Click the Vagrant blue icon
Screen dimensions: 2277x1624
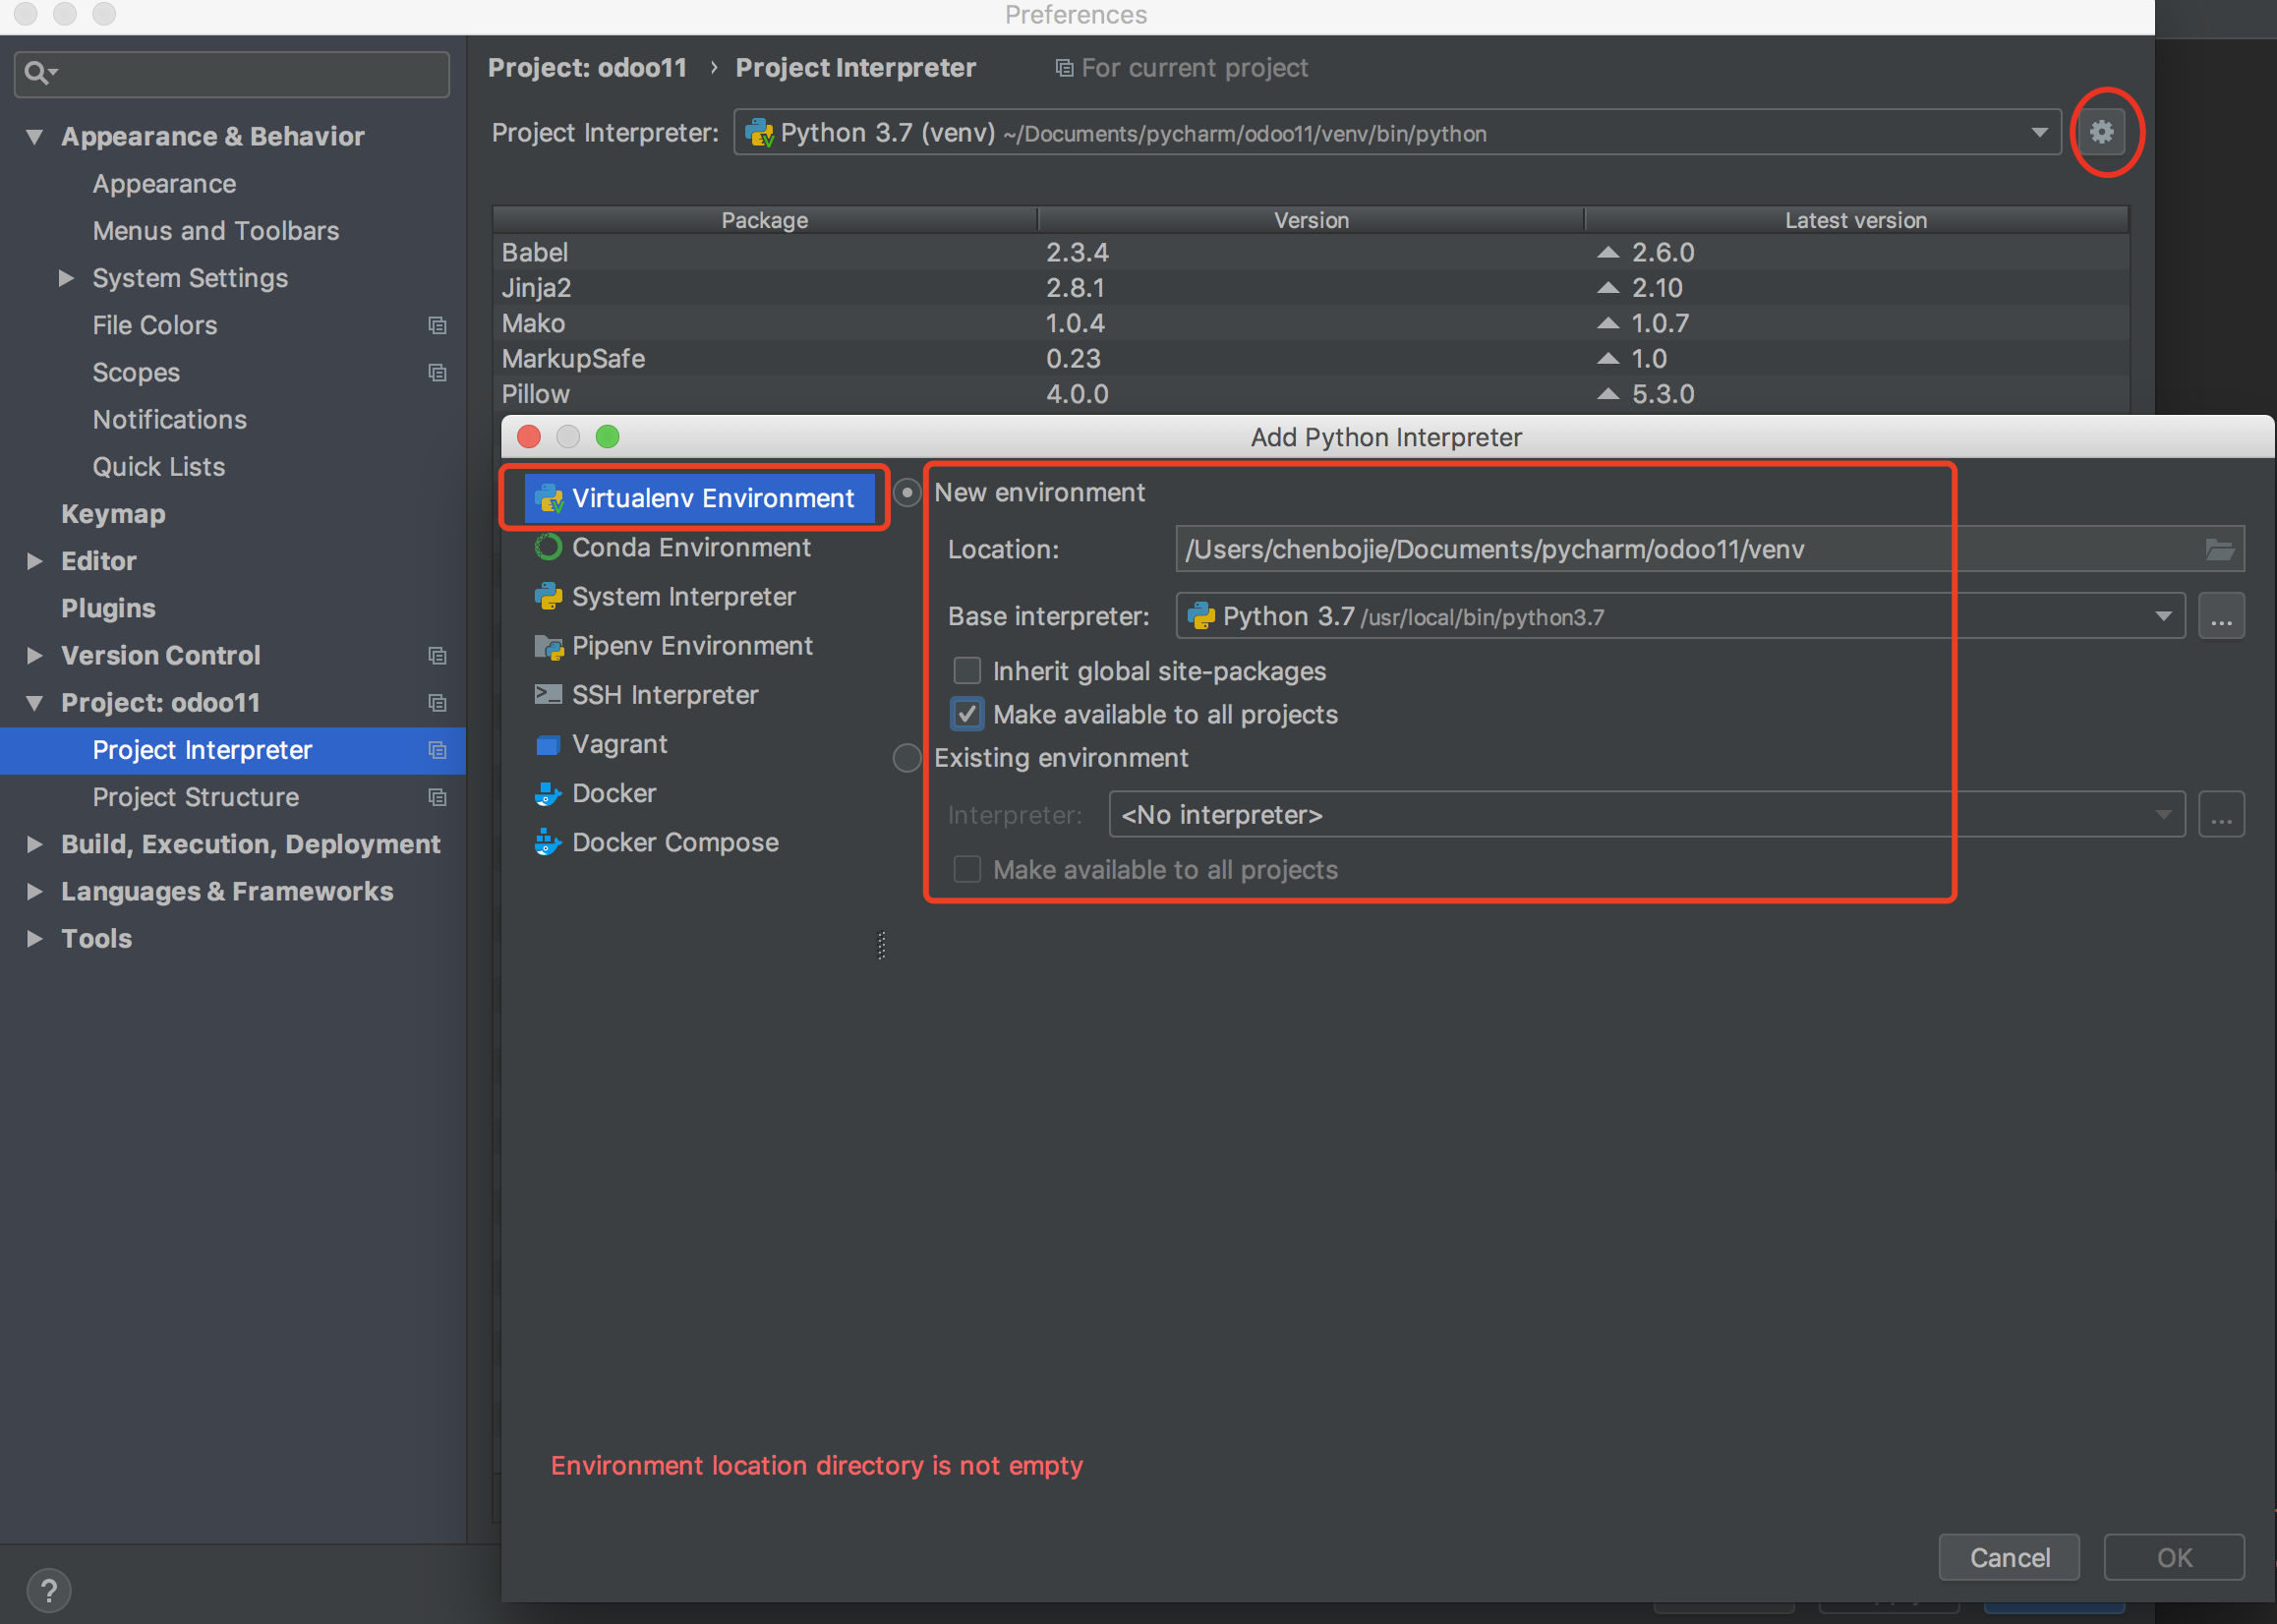(548, 745)
